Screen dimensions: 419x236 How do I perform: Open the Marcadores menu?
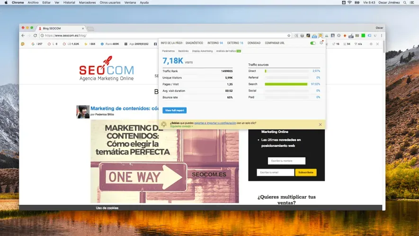(x=88, y=2)
